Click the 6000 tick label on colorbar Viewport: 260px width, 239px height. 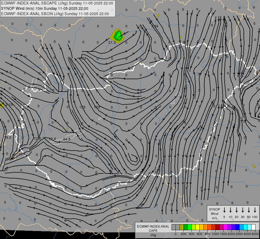pos(255,234)
